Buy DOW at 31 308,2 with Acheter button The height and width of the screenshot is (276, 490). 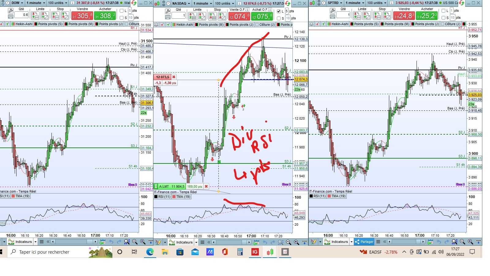click(x=105, y=16)
